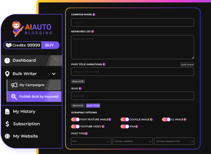211x154 pixels.
Task: Toggle the CL Image switch
Action: pyautogui.click(x=166, y=119)
